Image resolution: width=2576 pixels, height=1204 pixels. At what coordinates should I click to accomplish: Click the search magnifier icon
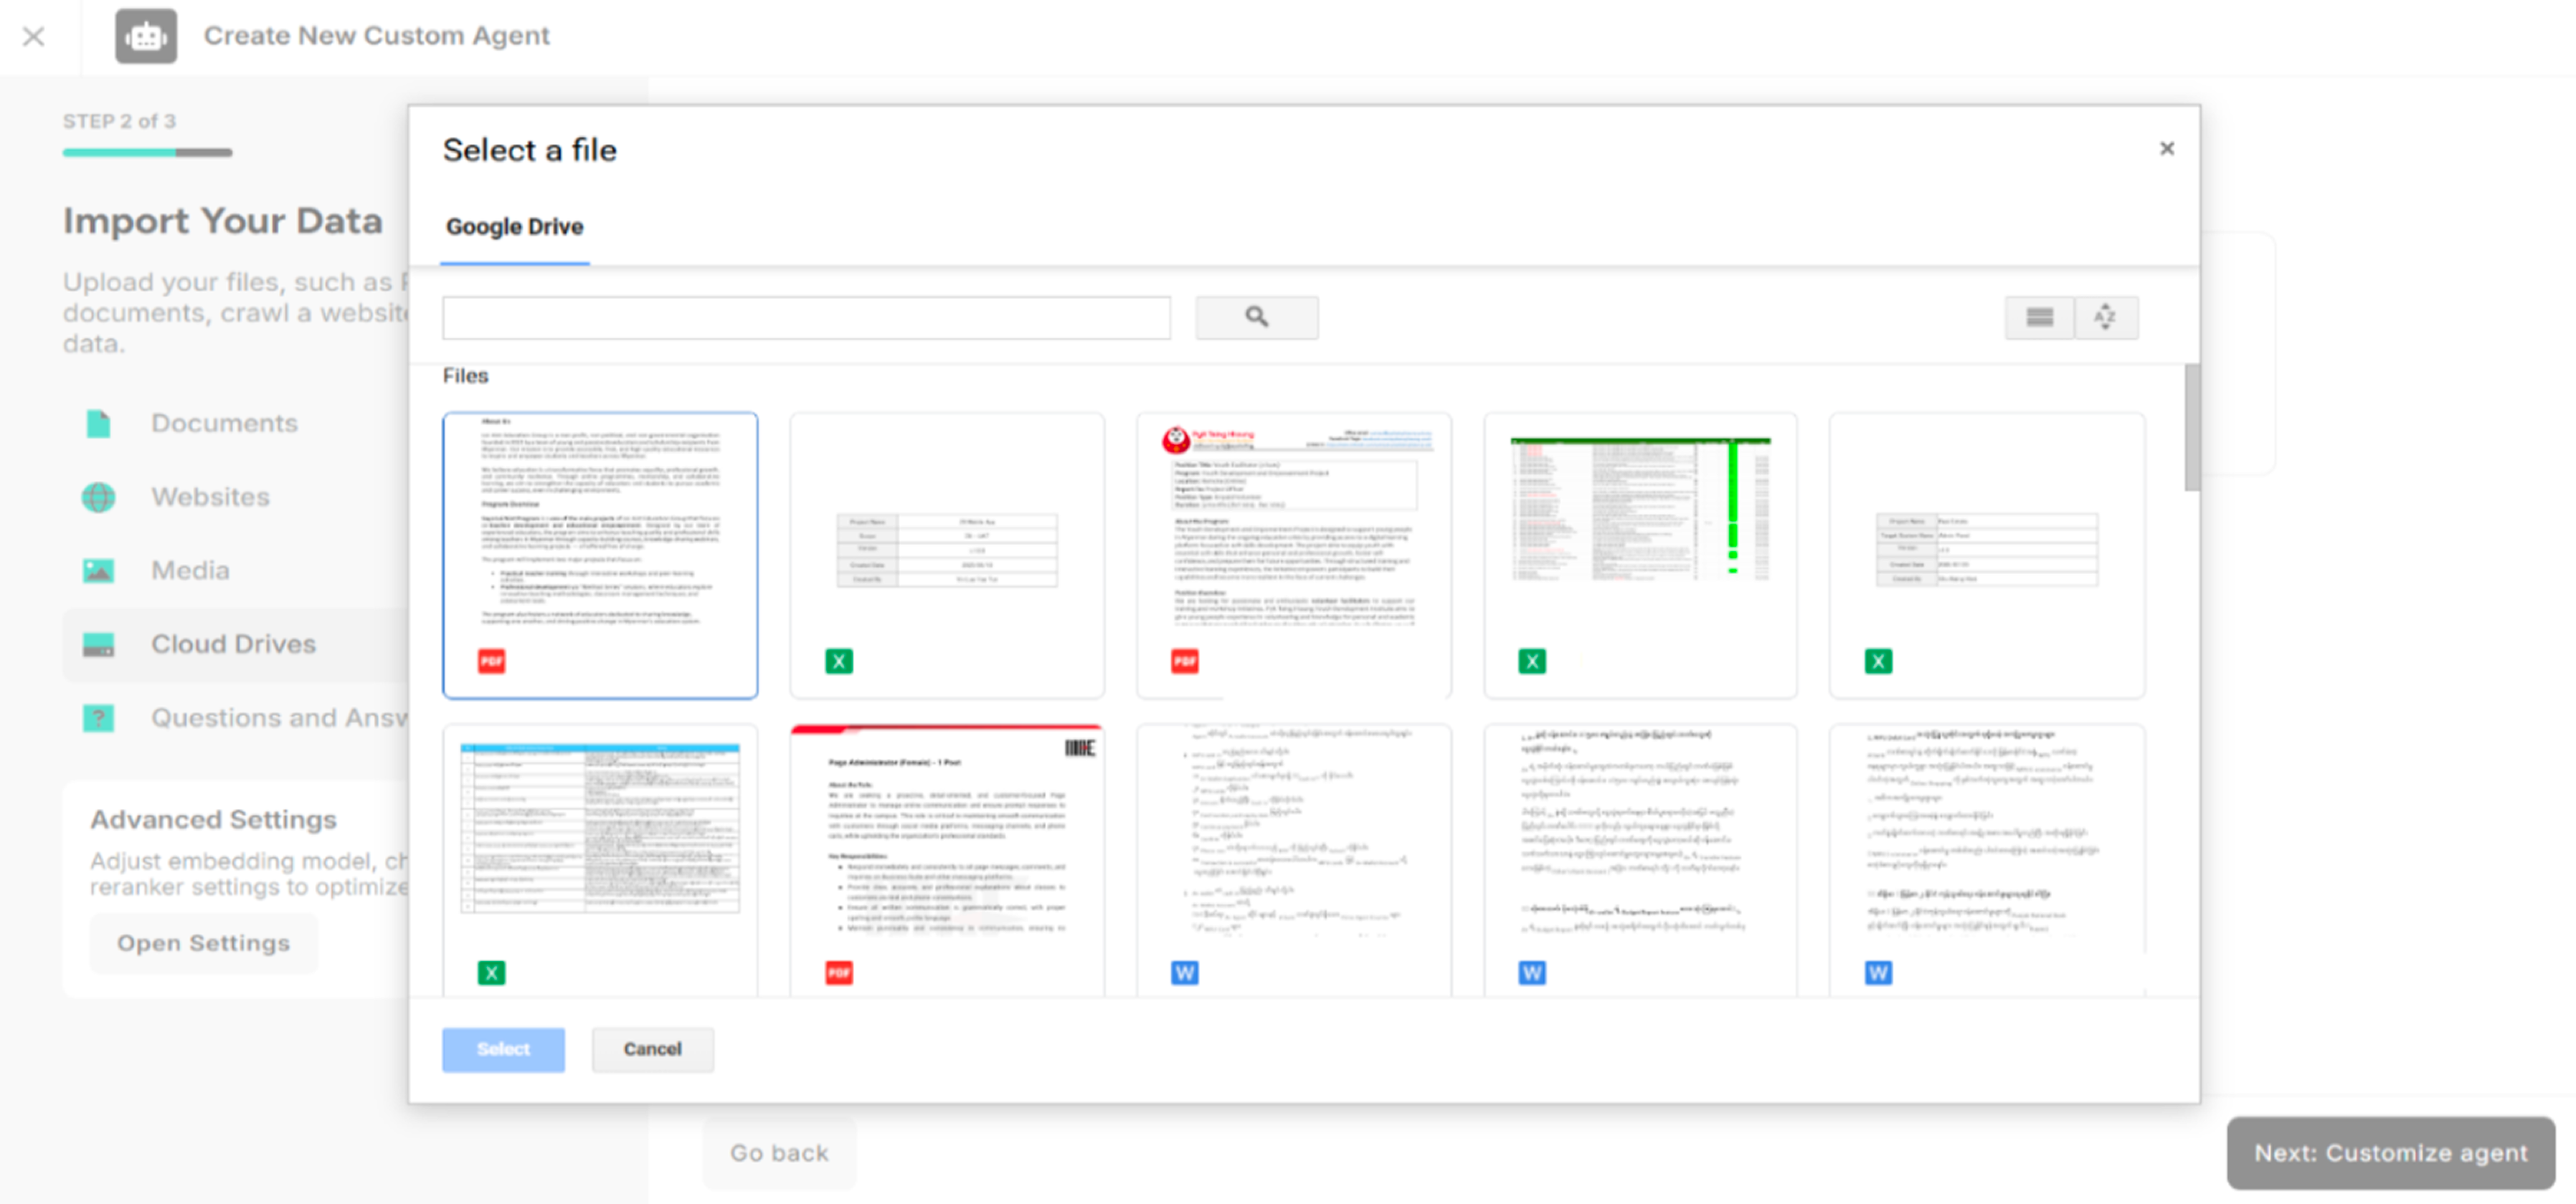point(1256,317)
